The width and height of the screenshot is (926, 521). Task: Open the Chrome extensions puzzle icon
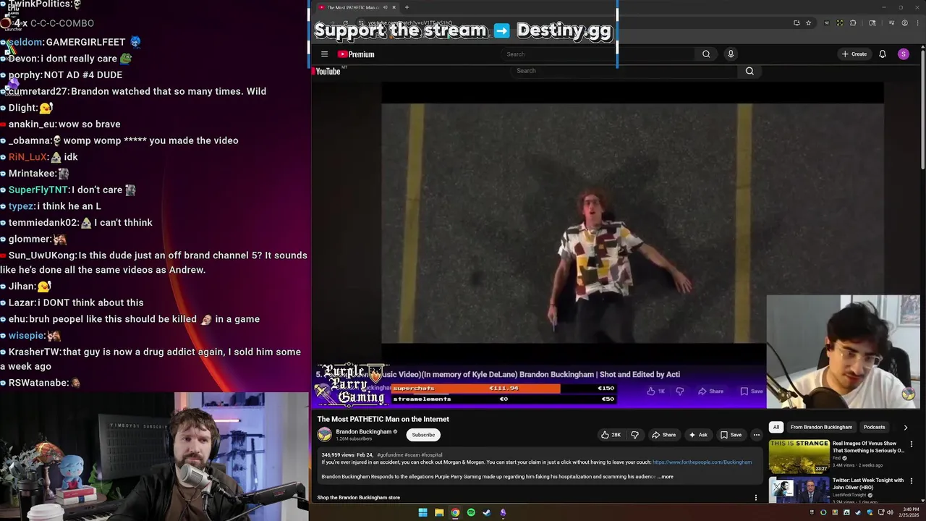click(853, 23)
